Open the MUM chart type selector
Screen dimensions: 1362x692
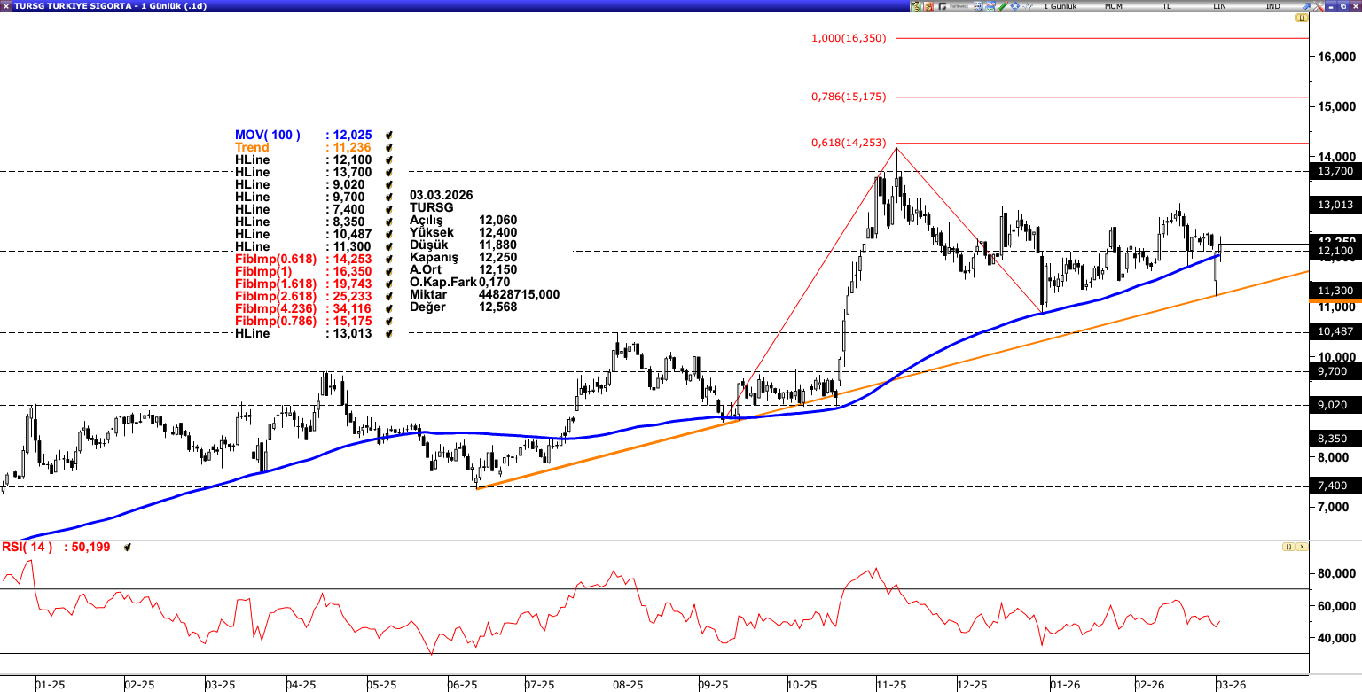1113,6
